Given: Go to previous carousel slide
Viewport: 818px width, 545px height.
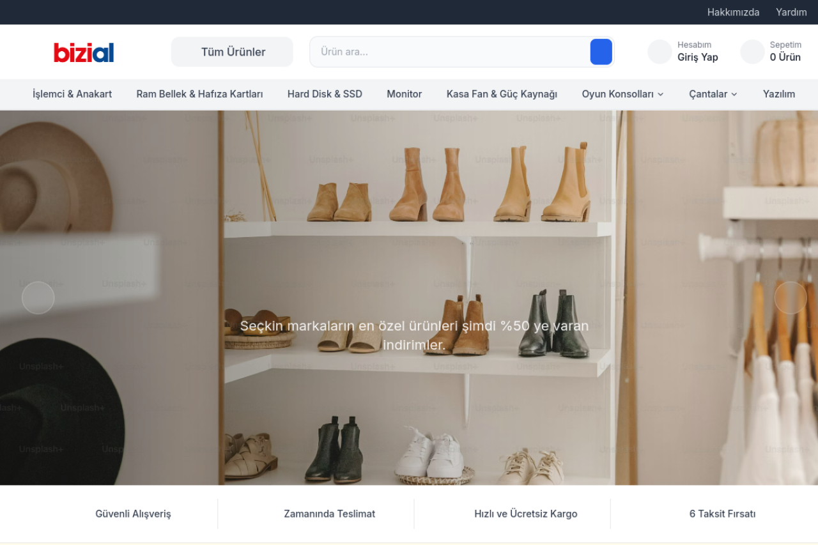Looking at the screenshot, I should [38, 298].
